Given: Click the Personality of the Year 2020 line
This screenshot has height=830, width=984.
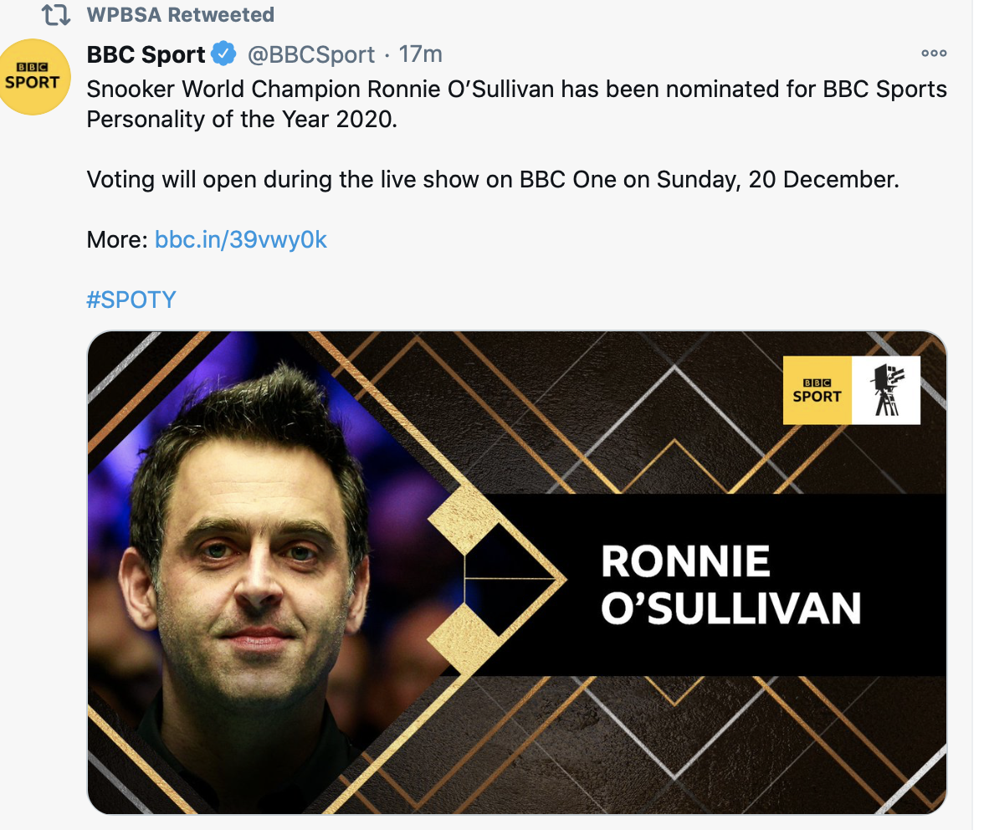Looking at the screenshot, I should (x=242, y=119).
